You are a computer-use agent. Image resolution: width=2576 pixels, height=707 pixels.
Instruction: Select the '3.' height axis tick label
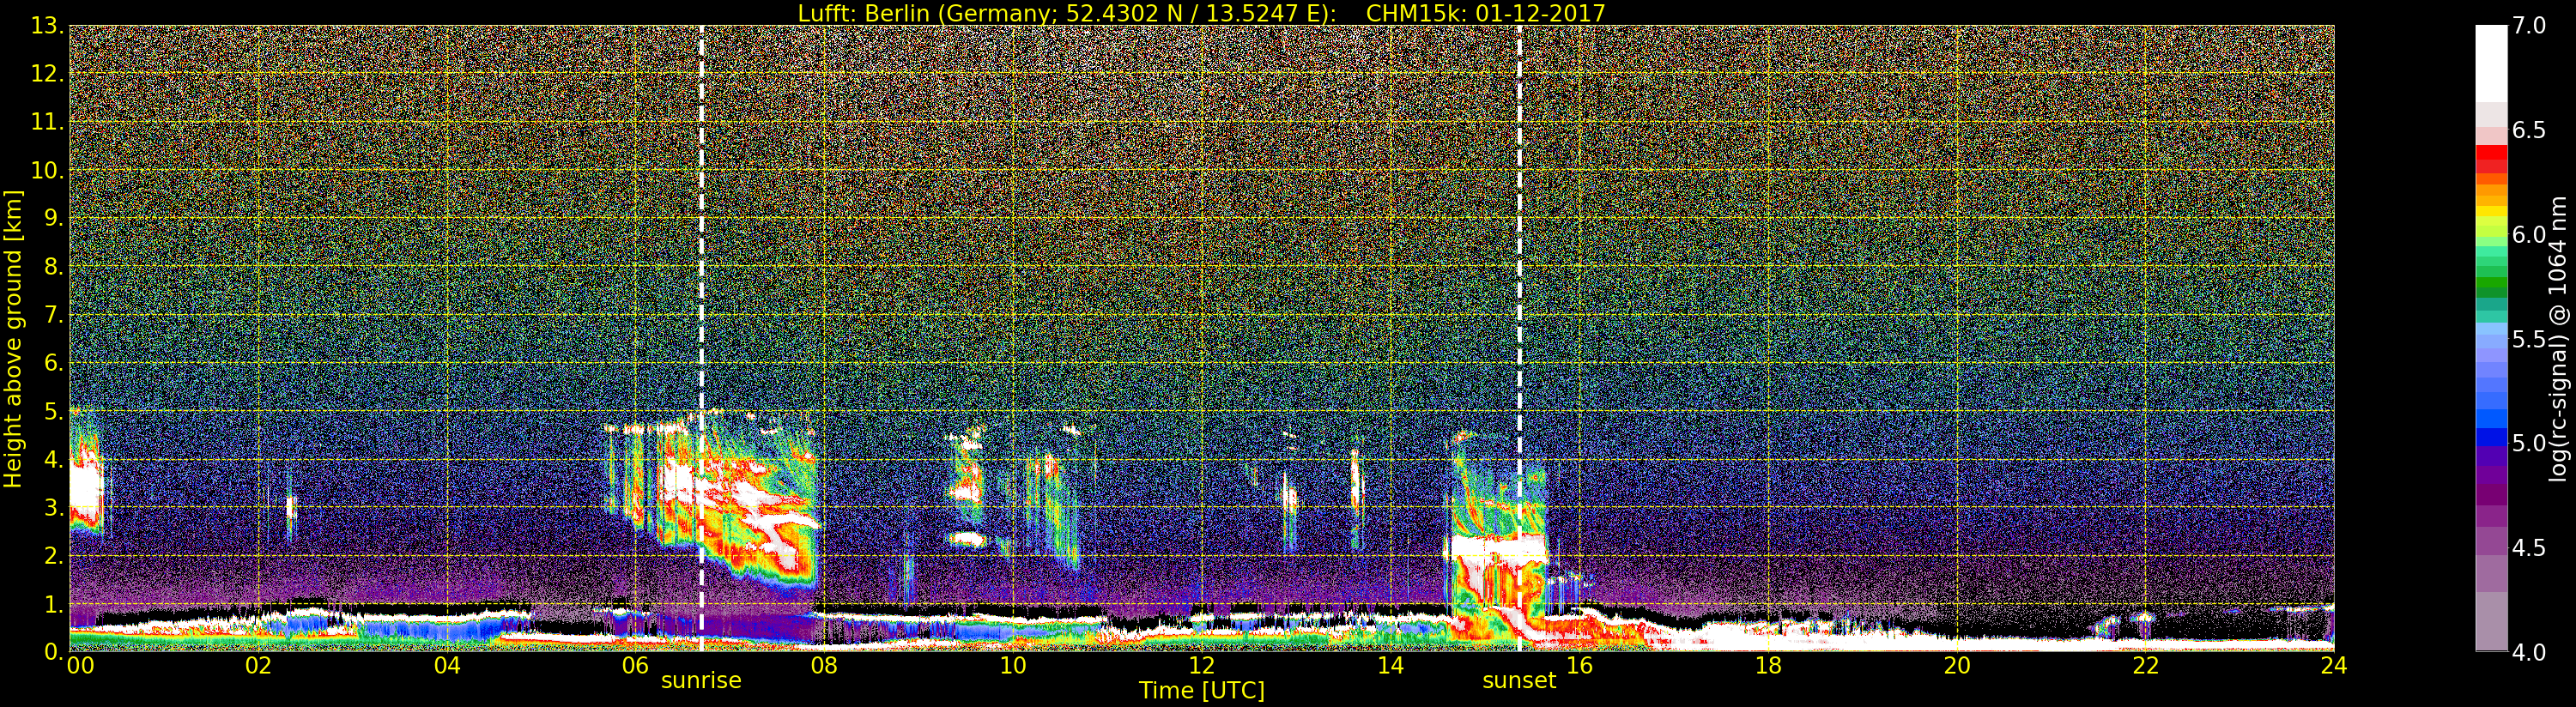(54, 507)
